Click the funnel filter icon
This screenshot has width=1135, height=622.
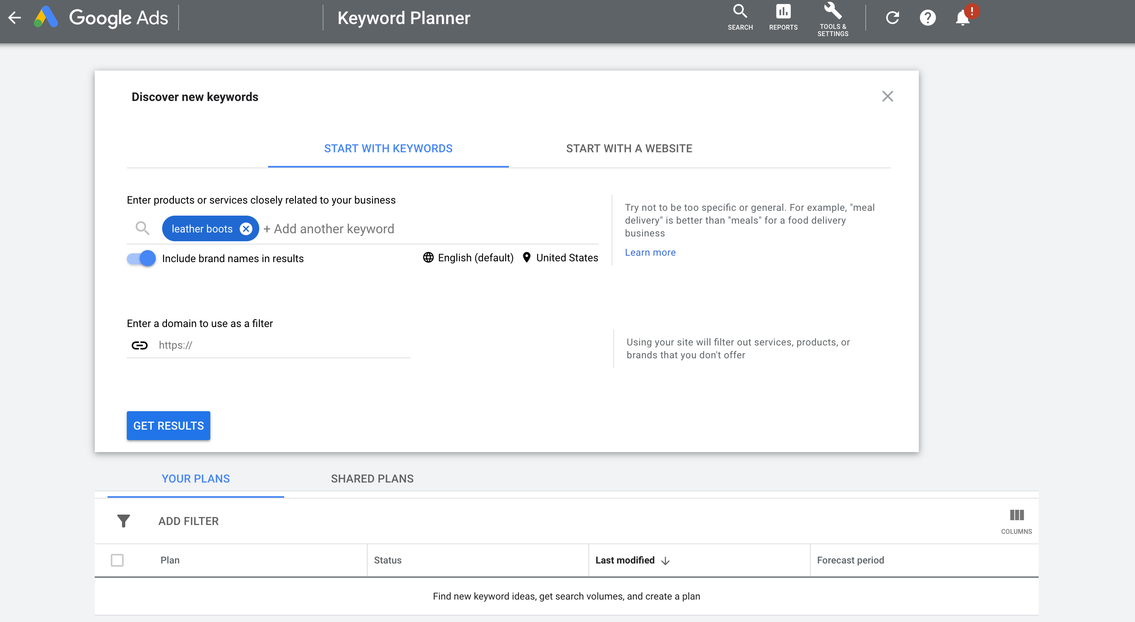123,521
